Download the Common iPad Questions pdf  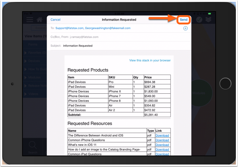click(162, 154)
